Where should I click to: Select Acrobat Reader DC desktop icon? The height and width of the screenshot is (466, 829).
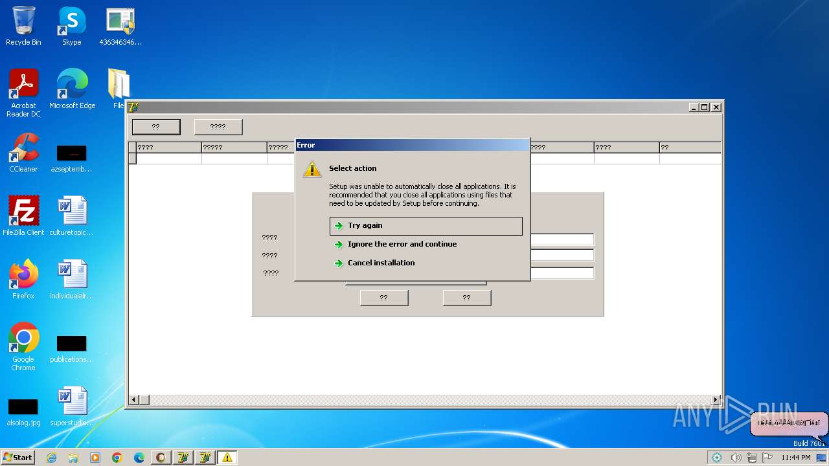point(23,93)
